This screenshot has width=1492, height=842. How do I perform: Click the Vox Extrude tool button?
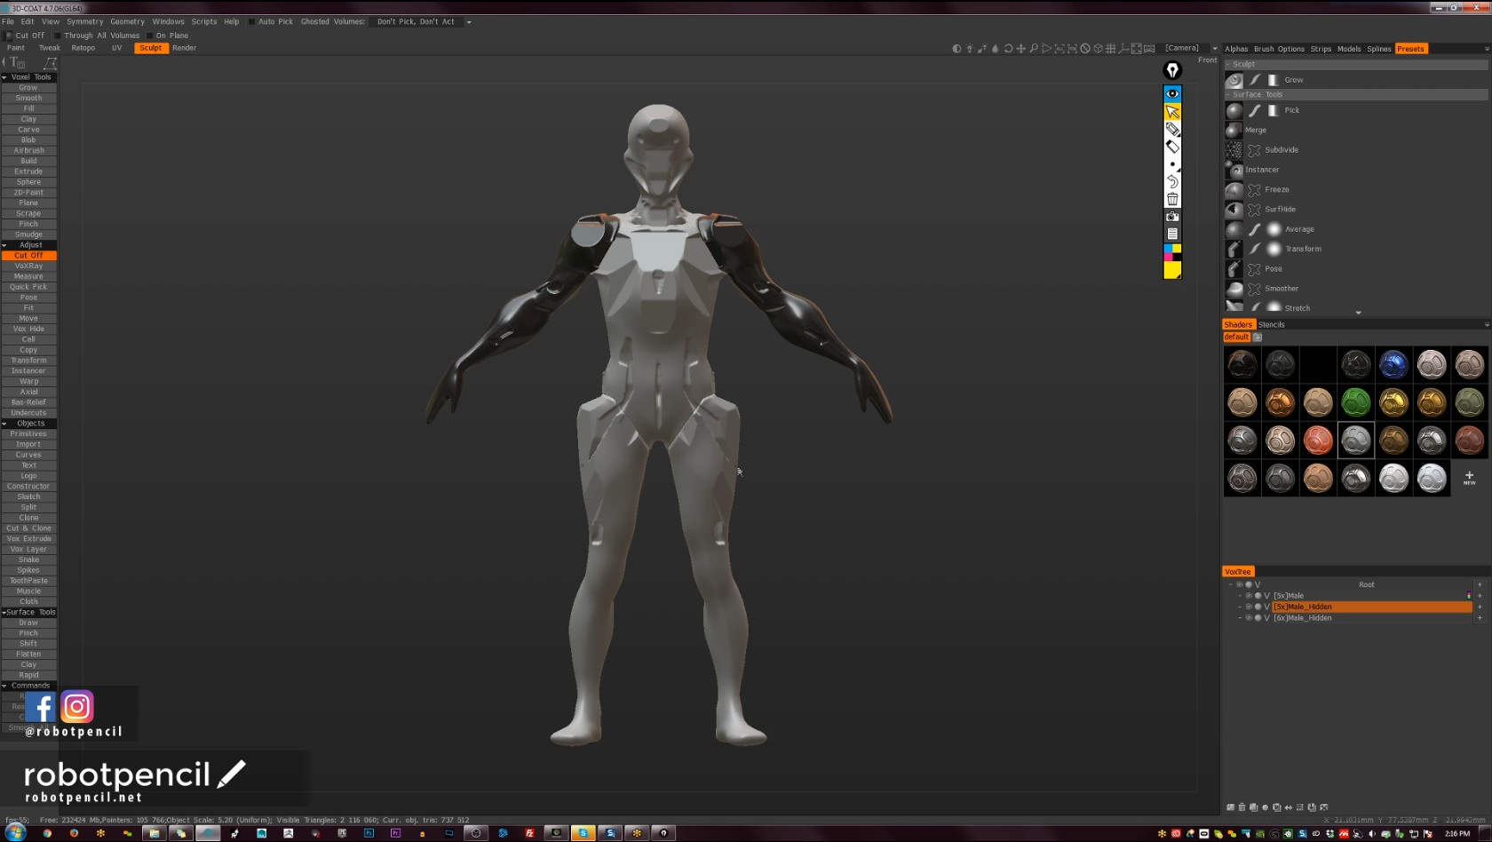point(28,539)
